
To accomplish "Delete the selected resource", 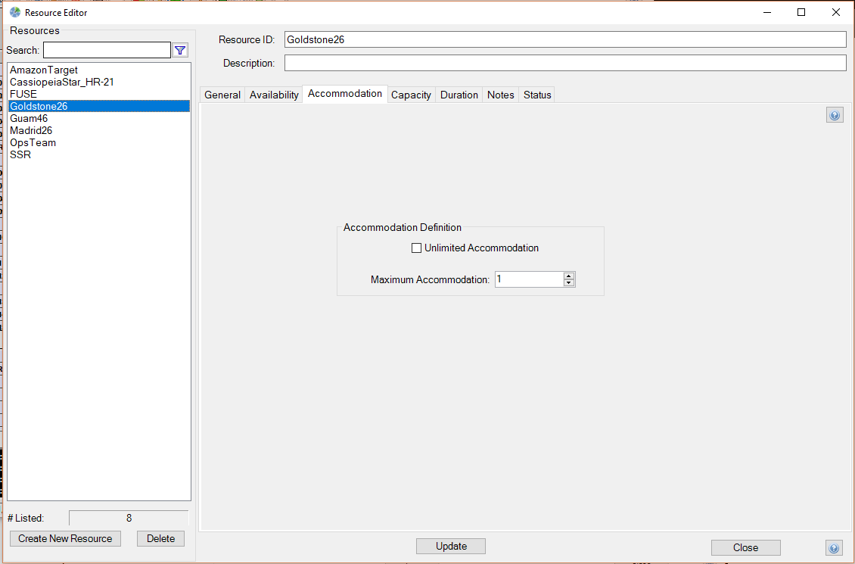I will pos(160,539).
